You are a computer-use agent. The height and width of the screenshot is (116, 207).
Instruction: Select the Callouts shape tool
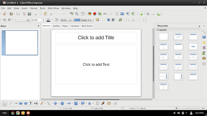click(x=83, y=103)
